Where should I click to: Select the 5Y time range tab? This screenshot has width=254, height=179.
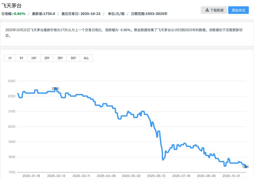[21, 58]
